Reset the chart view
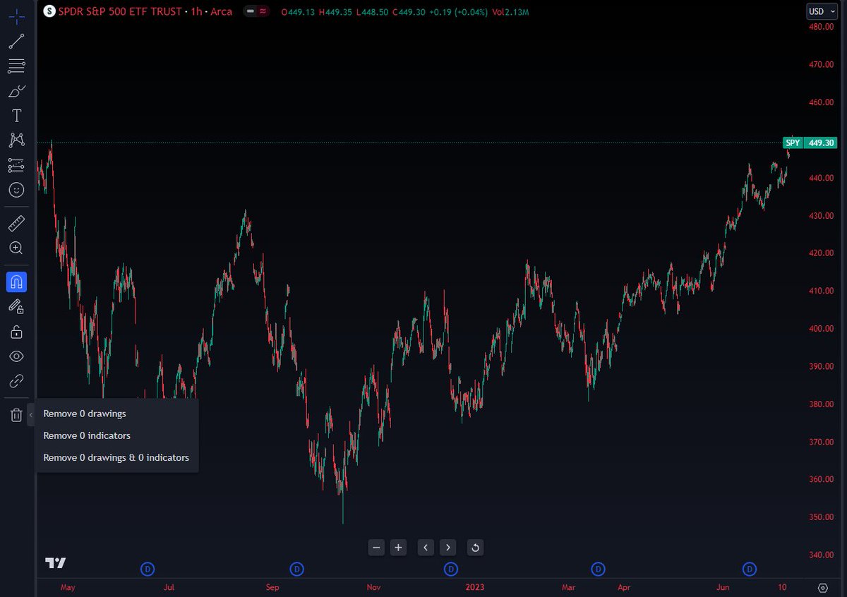The width and height of the screenshot is (847, 597). coord(475,547)
